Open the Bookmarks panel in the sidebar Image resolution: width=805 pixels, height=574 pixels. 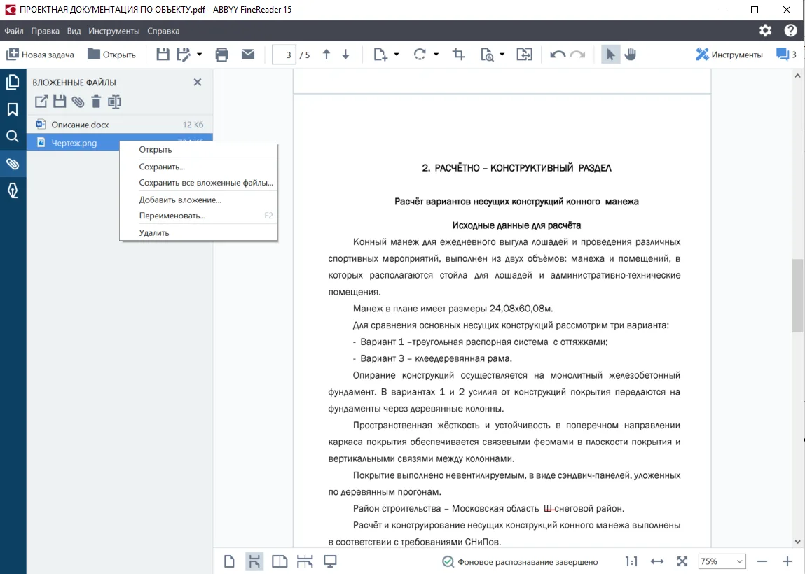click(x=13, y=109)
